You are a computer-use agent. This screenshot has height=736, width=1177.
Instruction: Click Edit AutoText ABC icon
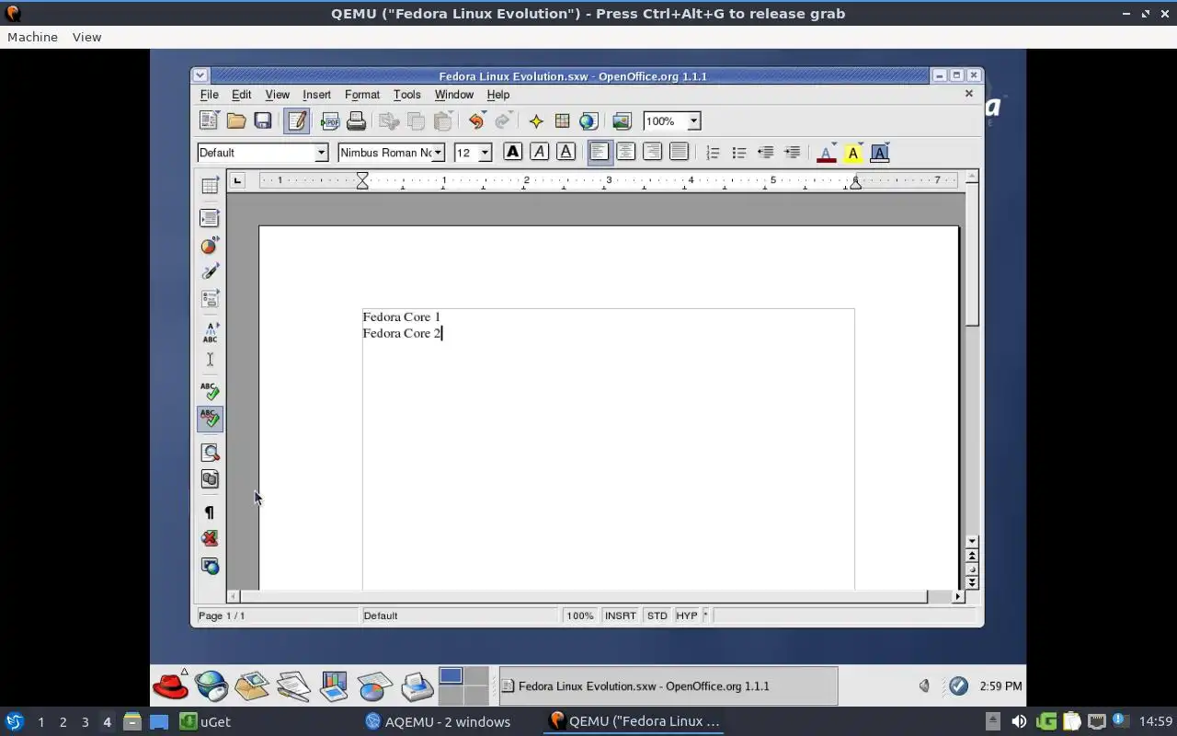(210, 332)
